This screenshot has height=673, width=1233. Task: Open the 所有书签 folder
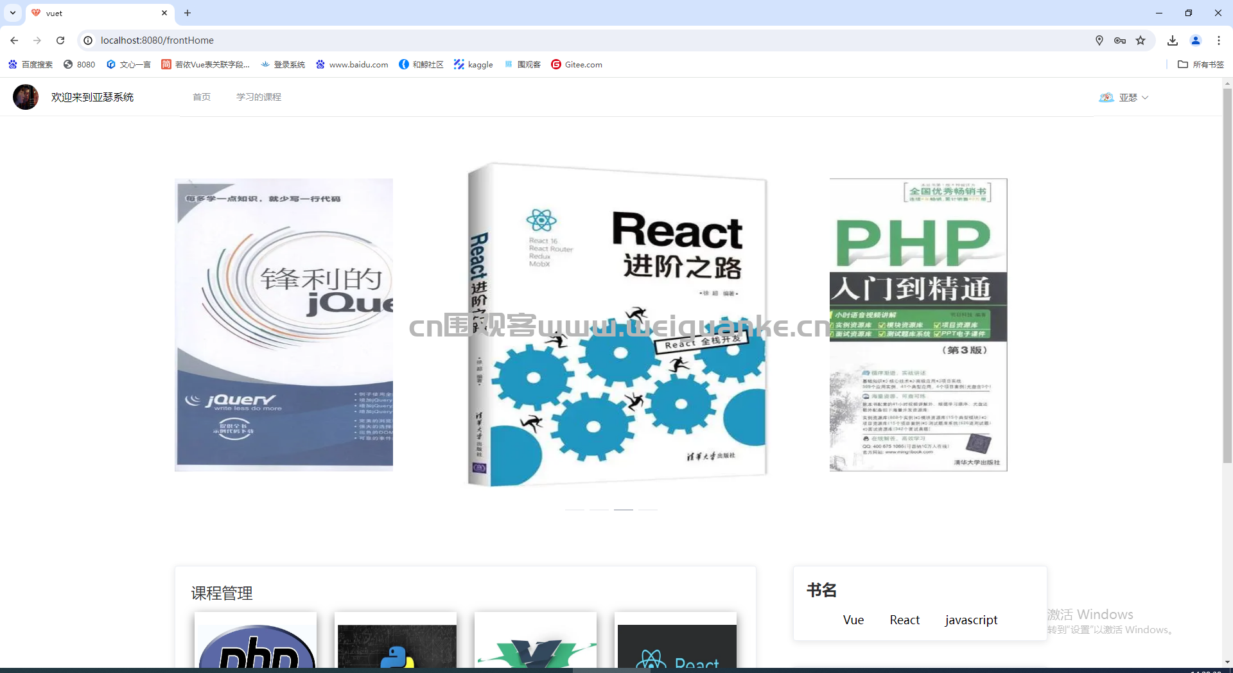coord(1201,64)
